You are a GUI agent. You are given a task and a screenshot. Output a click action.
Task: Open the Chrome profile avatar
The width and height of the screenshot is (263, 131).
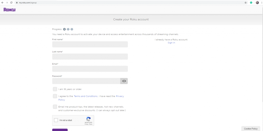257,3
